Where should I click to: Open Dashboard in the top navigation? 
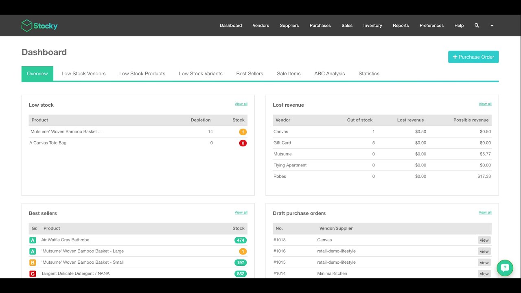231,26
